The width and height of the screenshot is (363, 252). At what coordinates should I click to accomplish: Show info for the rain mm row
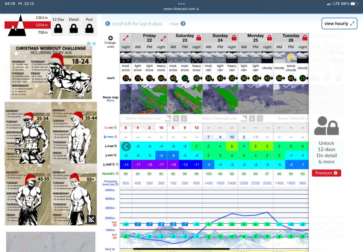click(116, 137)
